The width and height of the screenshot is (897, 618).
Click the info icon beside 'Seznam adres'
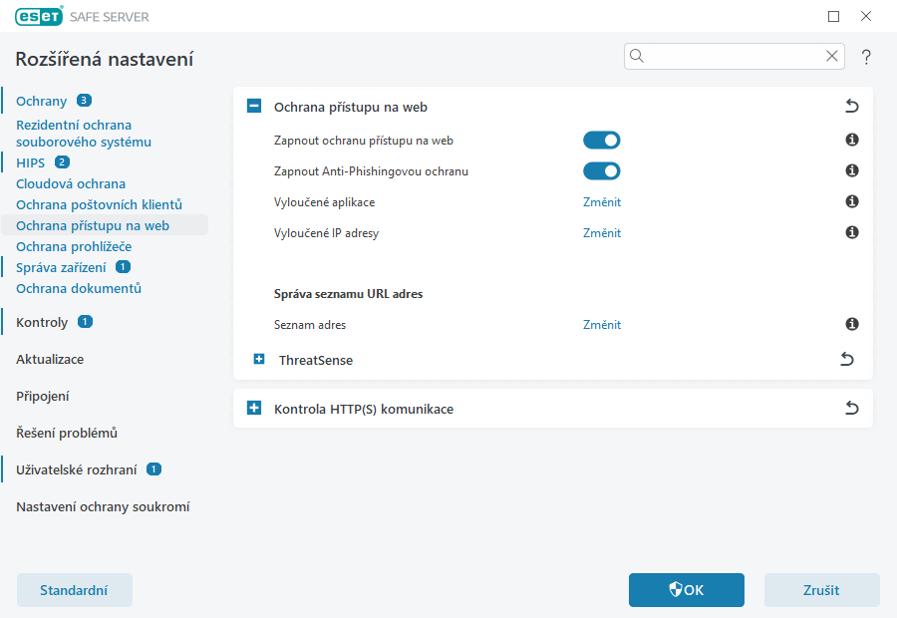pos(851,324)
